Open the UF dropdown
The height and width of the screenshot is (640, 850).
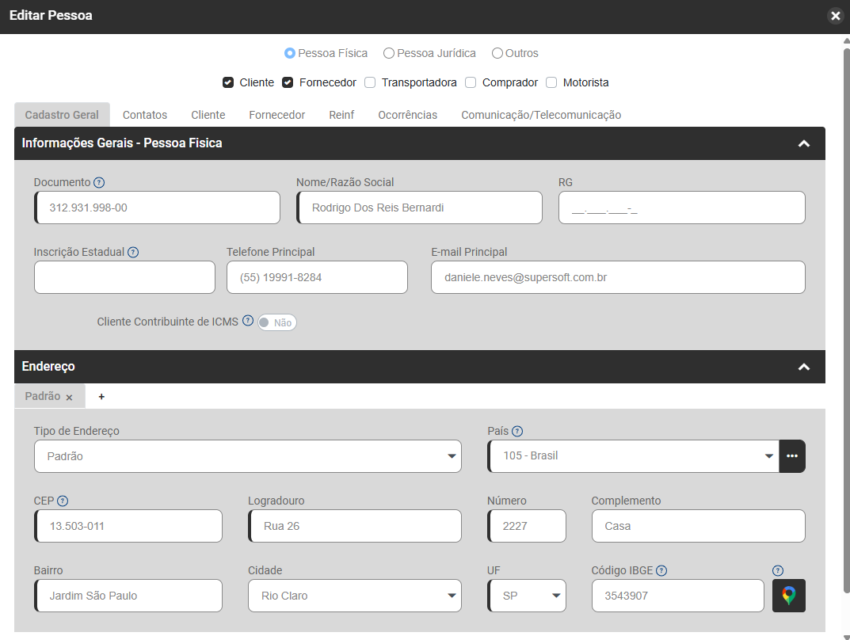pos(527,596)
